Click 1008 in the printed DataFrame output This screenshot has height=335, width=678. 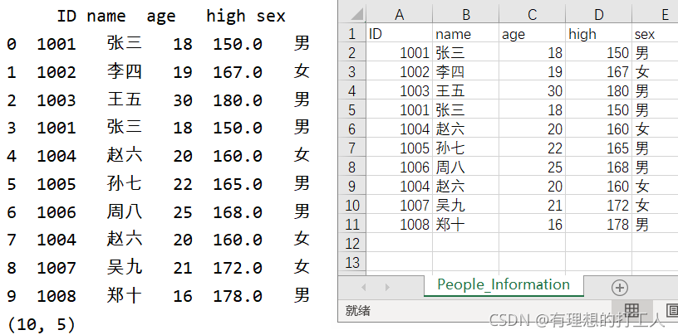coord(56,296)
